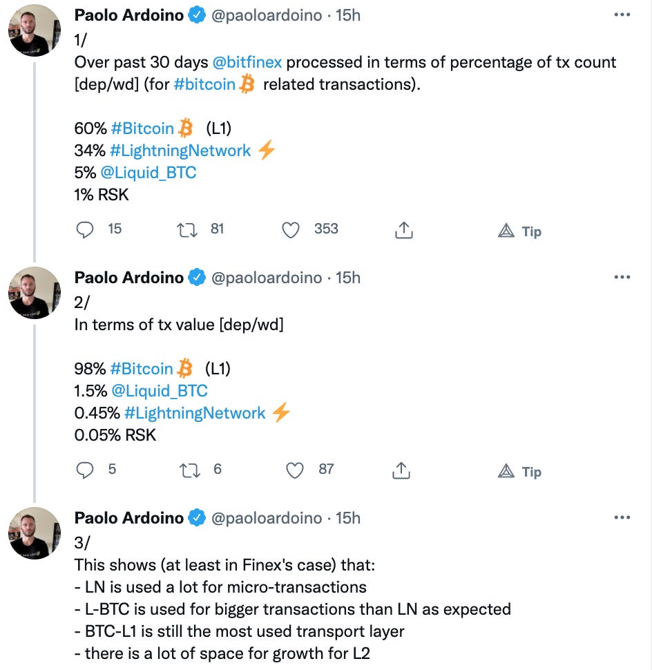Open #LightningNetwork hashtag in first tweet
The width and height of the screenshot is (652, 670).
pyautogui.click(x=180, y=151)
